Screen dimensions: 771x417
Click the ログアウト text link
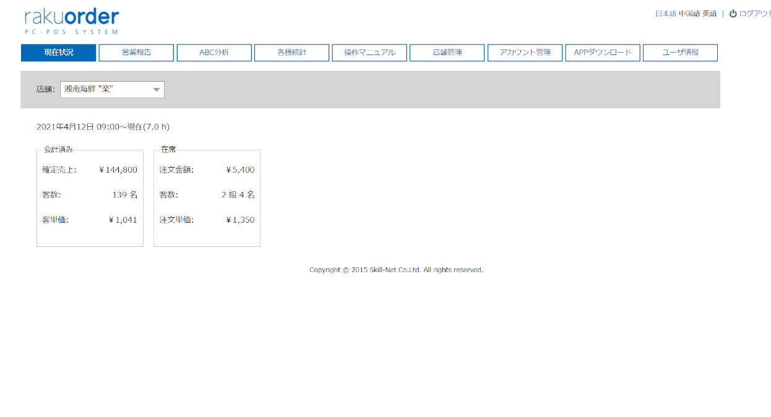pos(754,14)
